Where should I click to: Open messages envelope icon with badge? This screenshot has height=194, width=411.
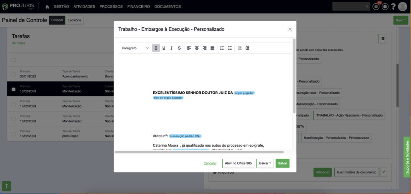point(376,6)
